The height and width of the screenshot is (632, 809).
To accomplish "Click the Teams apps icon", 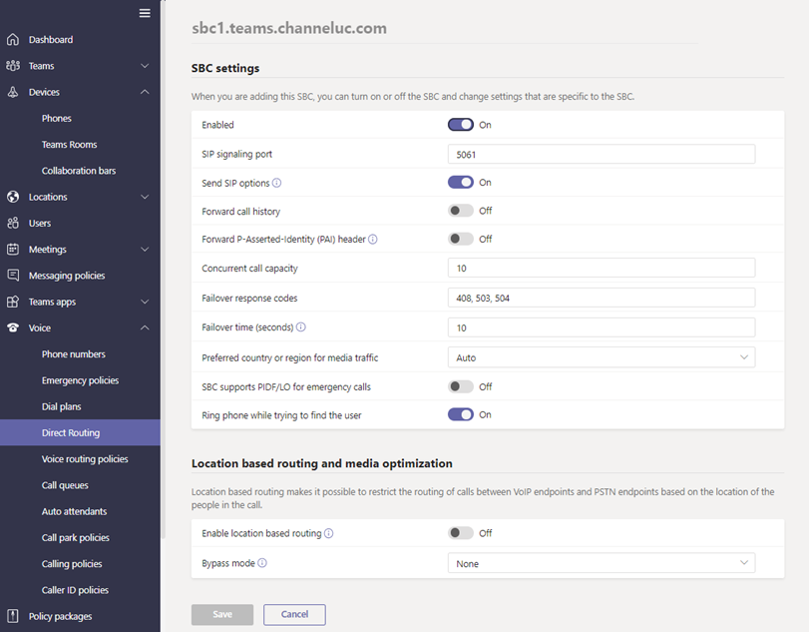I will [x=13, y=302].
